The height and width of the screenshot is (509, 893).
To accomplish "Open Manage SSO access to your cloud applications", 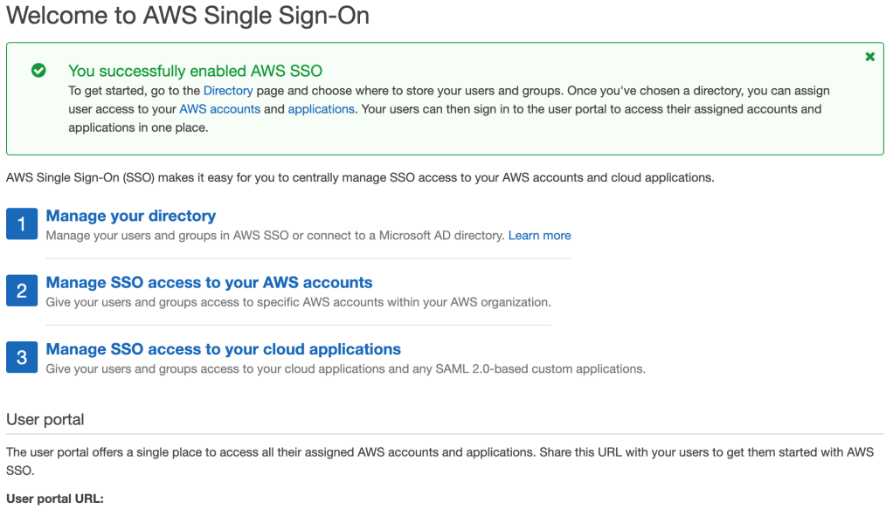I will pyautogui.click(x=223, y=349).
